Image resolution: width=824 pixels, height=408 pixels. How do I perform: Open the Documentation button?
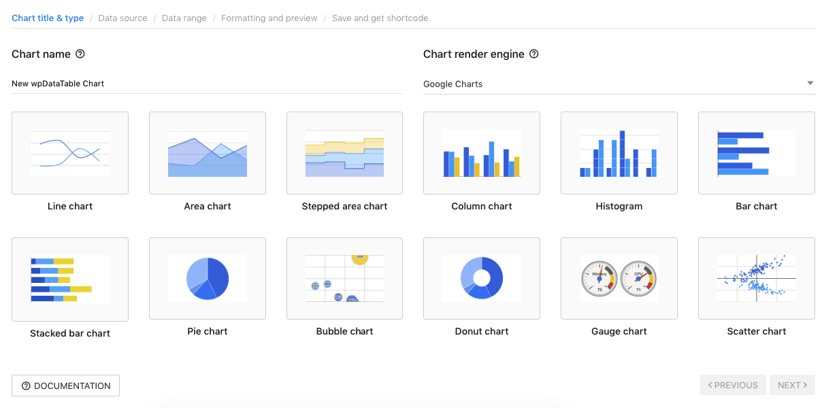pyautogui.click(x=65, y=386)
